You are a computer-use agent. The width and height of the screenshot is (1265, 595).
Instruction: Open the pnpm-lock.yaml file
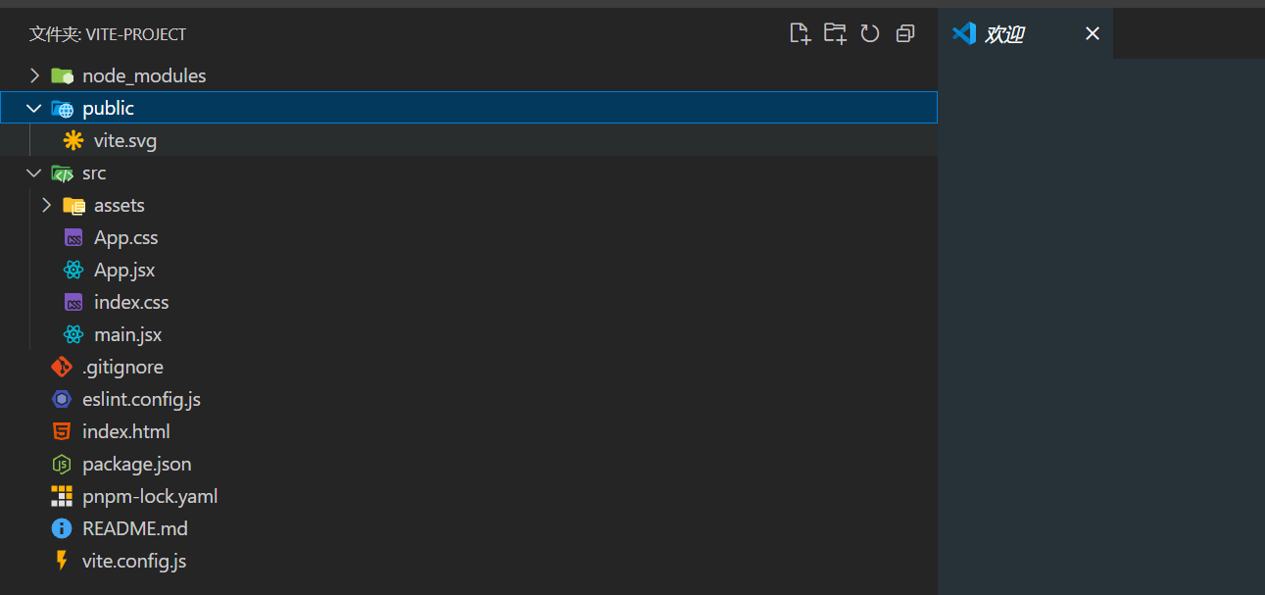tap(150, 496)
